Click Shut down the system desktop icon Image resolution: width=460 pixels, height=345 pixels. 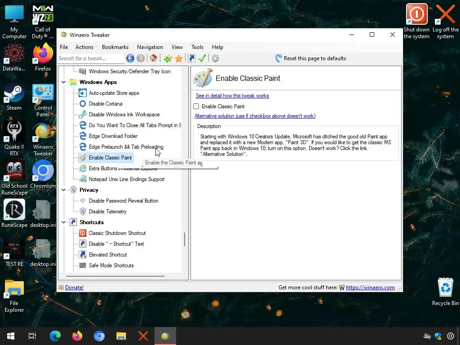(x=416, y=21)
